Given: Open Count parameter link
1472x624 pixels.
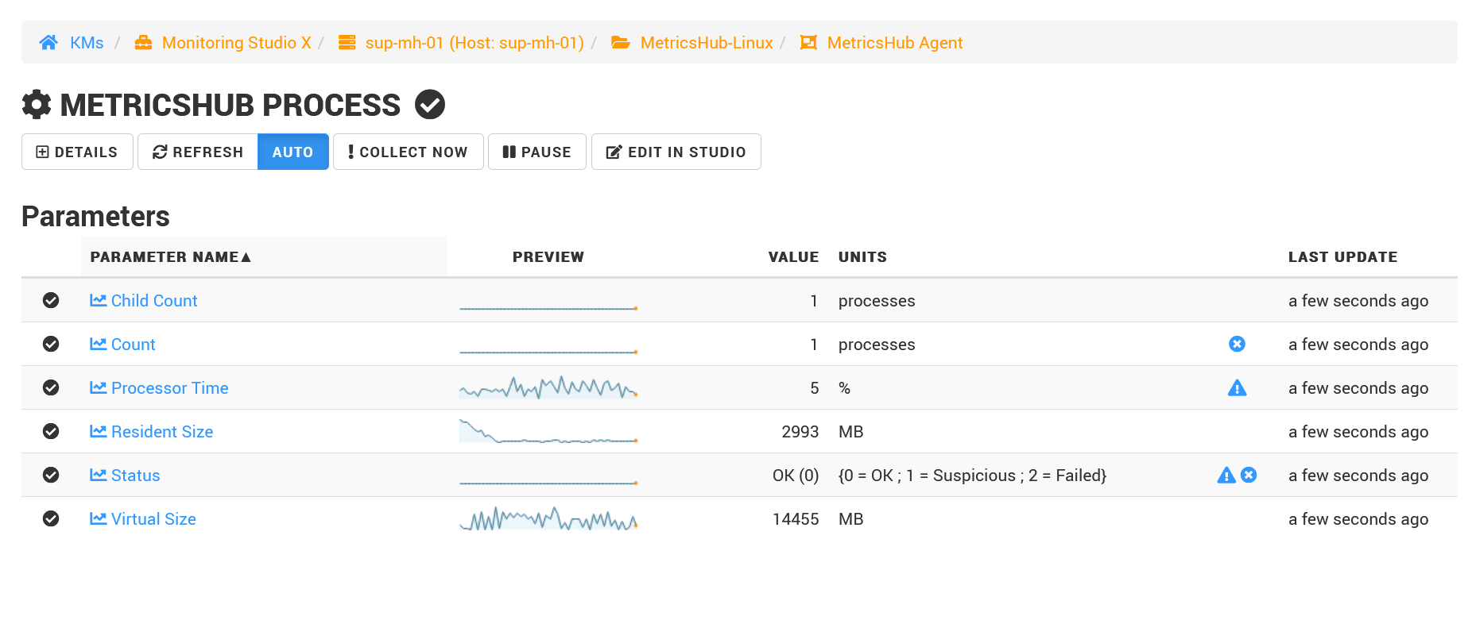Looking at the screenshot, I should [122, 345].
